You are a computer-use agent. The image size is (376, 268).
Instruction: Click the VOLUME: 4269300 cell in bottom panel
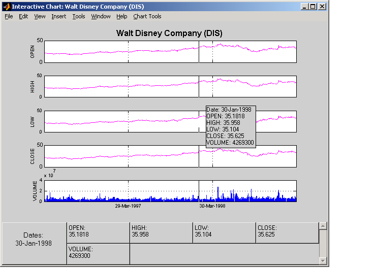tap(98, 254)
